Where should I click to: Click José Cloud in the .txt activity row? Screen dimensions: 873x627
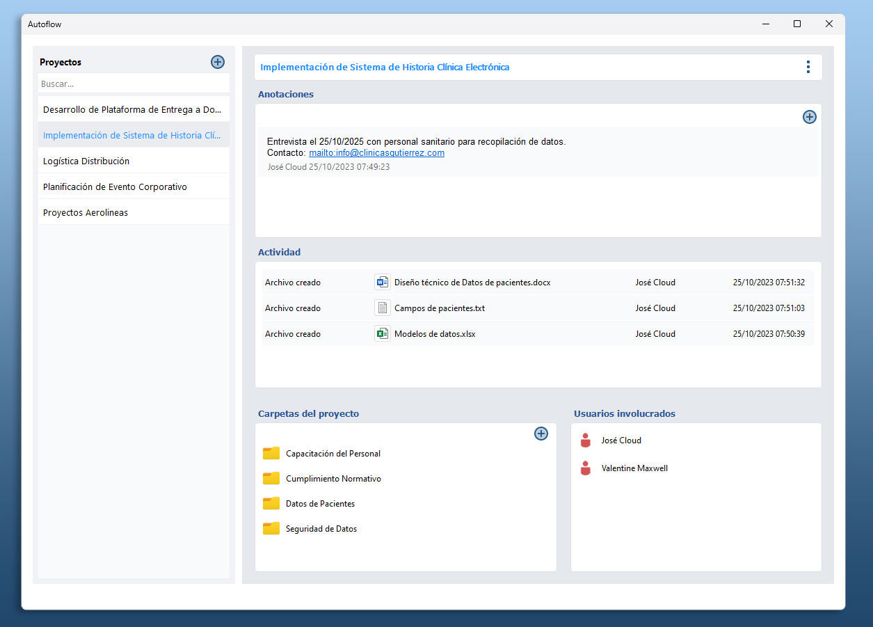[655, 308]
